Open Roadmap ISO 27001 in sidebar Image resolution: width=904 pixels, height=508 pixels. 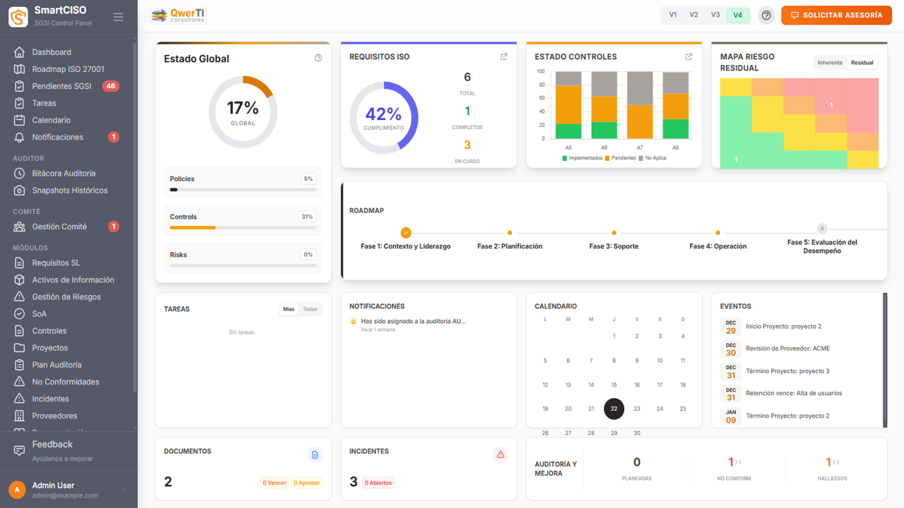[68, 69]
